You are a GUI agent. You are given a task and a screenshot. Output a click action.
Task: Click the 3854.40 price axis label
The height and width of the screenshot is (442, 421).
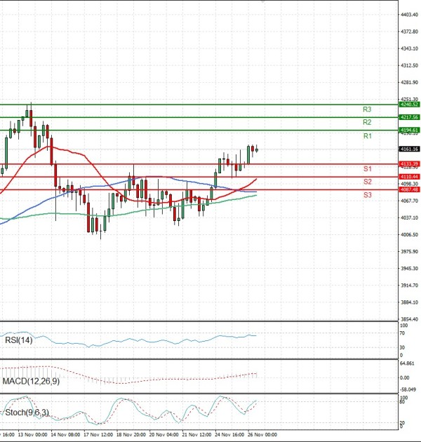[409, 320]
